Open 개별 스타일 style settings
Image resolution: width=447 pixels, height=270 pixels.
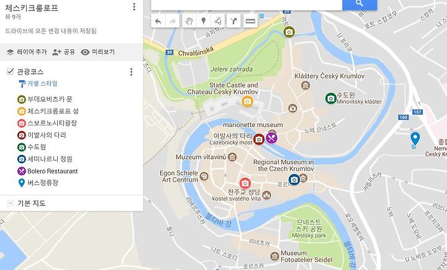[38, 83]
